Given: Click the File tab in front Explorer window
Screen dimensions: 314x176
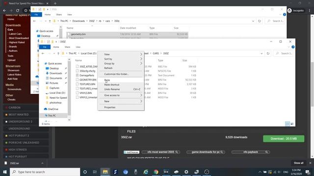Looking at the screenshot, I should 45,47.
